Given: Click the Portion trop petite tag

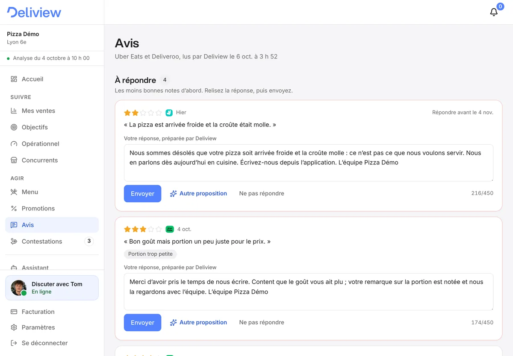Looking at the screenshot, I should [150, 254].
